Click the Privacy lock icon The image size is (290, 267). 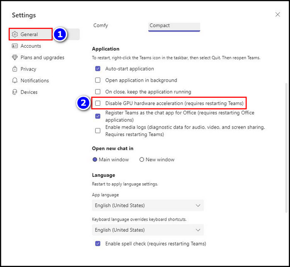tap(15, 69)
